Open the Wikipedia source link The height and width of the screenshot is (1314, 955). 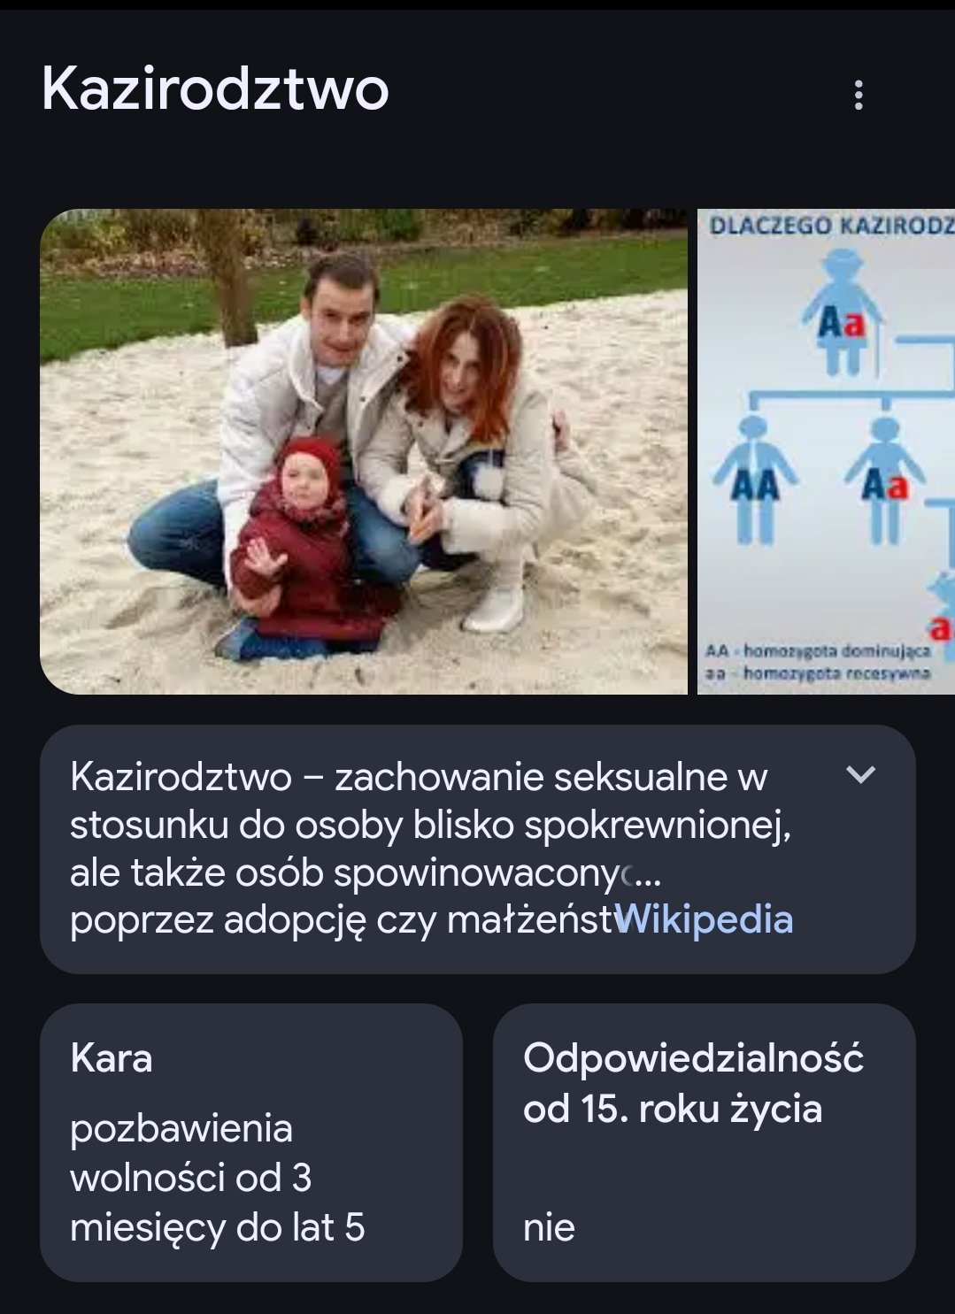click(x=703, y=919)
